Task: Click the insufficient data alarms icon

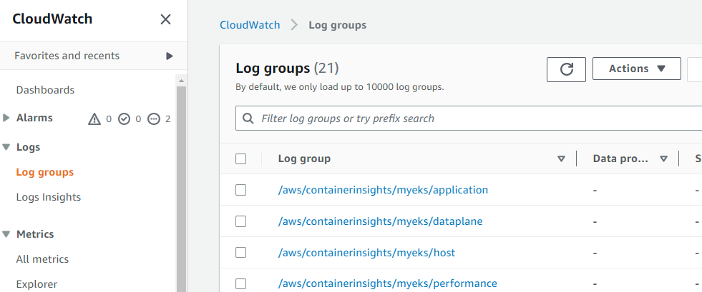Action: 153,119
